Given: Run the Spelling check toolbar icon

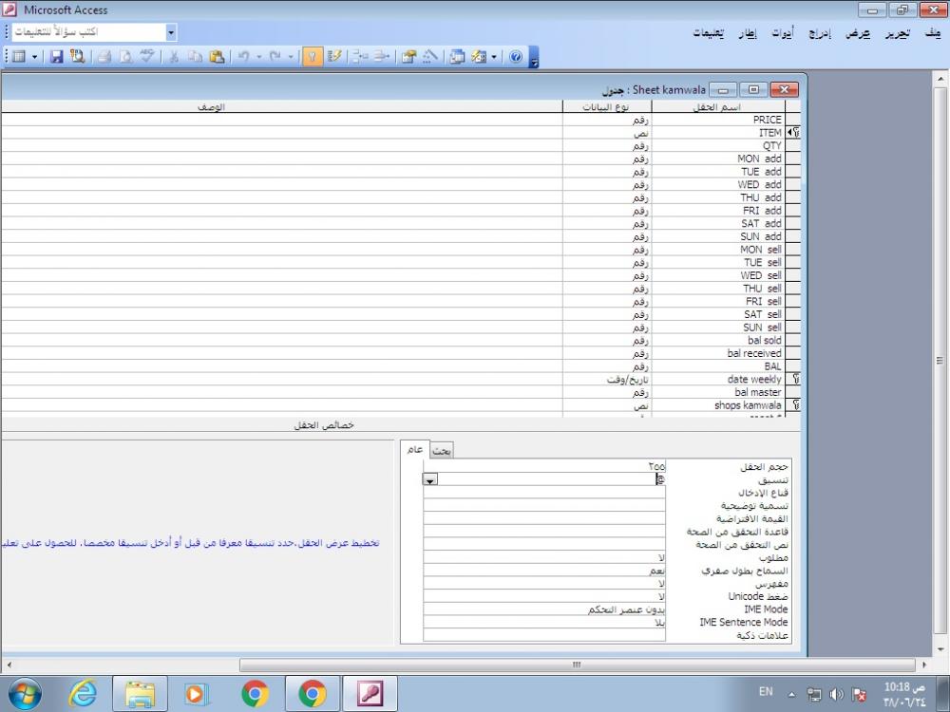Looking at the screenshot, I should [146, 57].
